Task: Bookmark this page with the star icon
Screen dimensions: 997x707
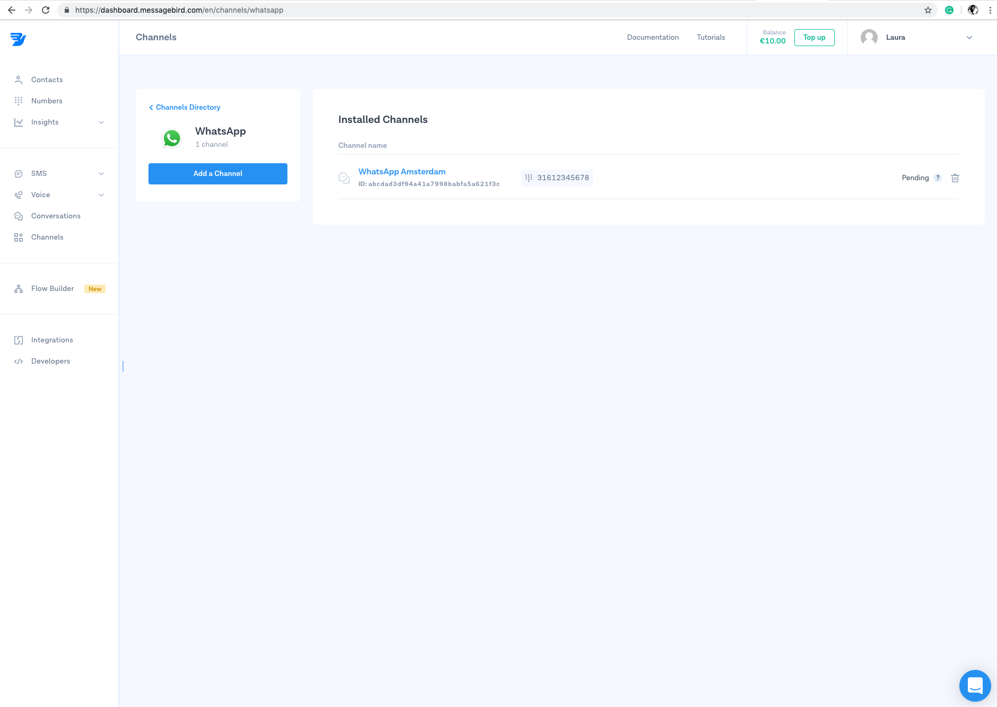Action: 928,10
